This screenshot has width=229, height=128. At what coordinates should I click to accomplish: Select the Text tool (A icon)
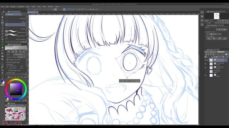3,73
